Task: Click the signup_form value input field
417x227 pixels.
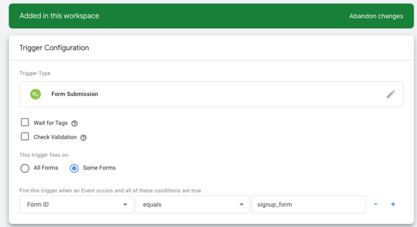Action: [309, 205]
